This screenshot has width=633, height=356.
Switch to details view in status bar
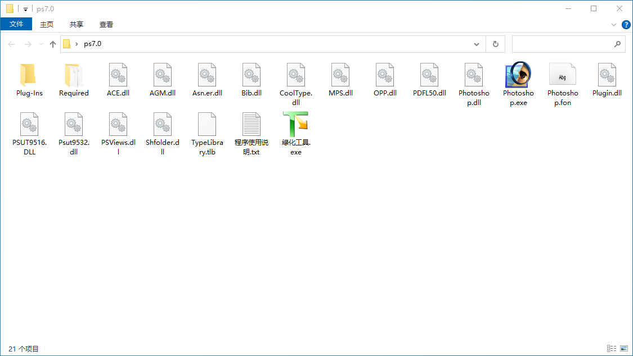point(612,348)
